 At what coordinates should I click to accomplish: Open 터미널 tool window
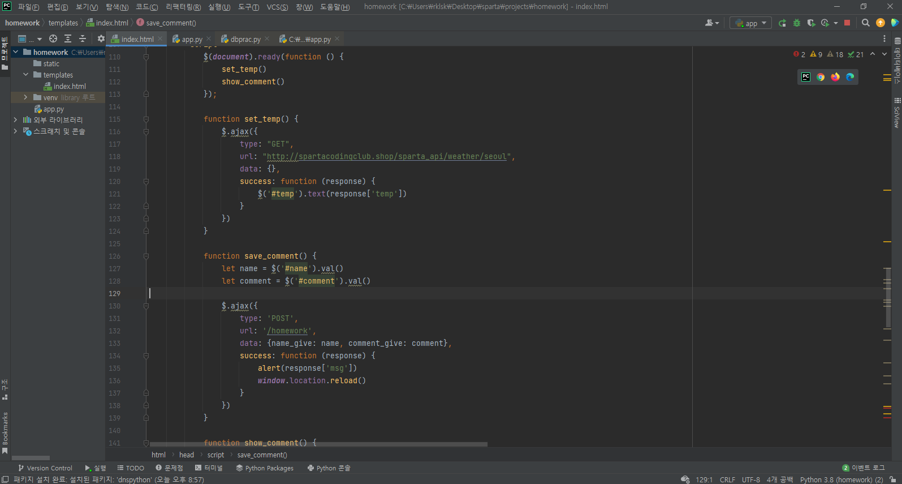(209, 468)
